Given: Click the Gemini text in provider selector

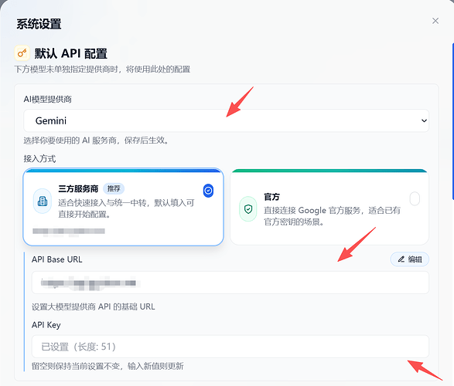Looking at the screenshot, I should [51, 120].
